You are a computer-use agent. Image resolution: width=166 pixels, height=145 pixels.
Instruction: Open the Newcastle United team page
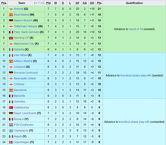coord(25,79)
